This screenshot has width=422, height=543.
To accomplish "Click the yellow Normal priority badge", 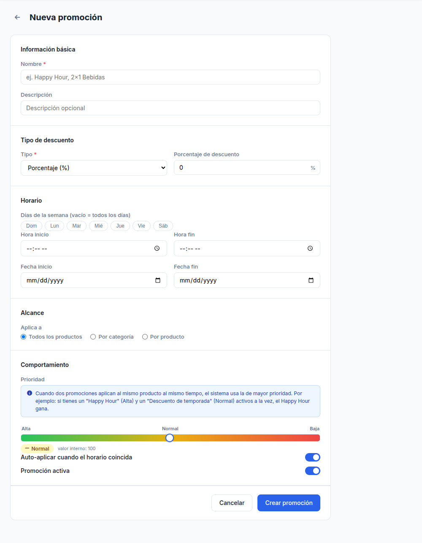I will coord(37,448).
